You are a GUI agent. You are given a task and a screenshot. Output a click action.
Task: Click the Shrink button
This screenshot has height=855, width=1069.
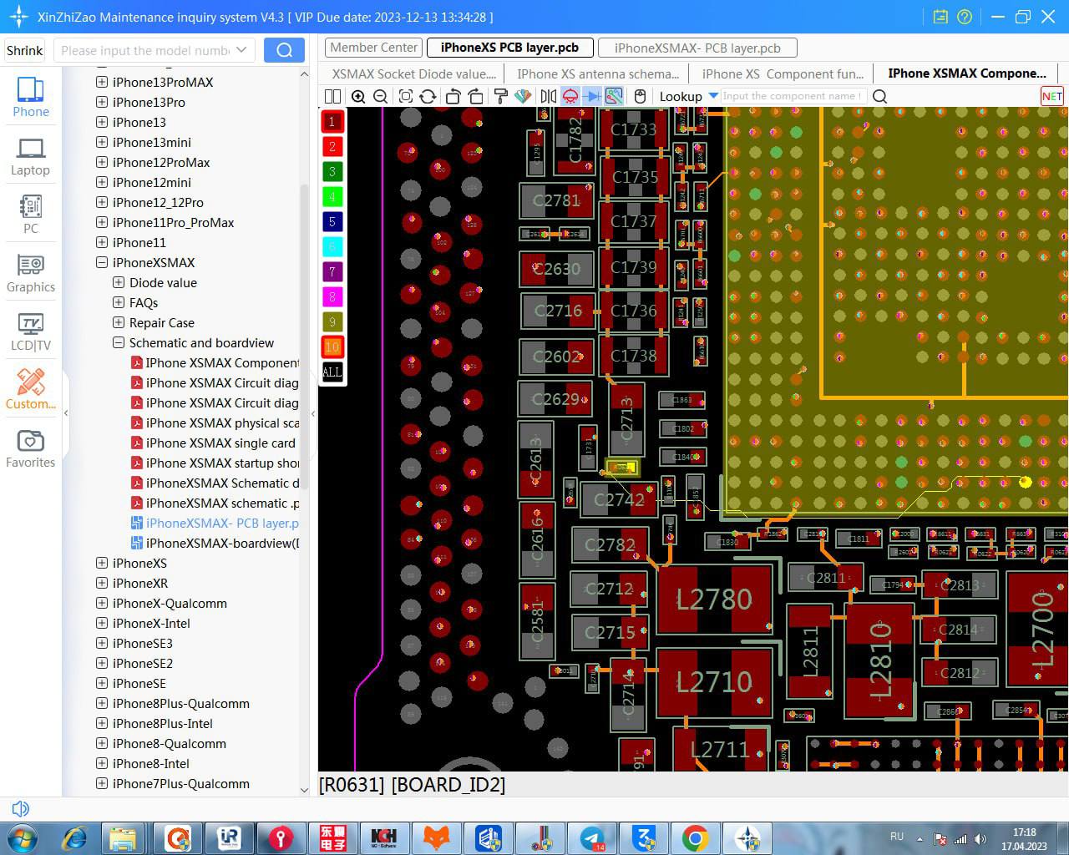24,50
